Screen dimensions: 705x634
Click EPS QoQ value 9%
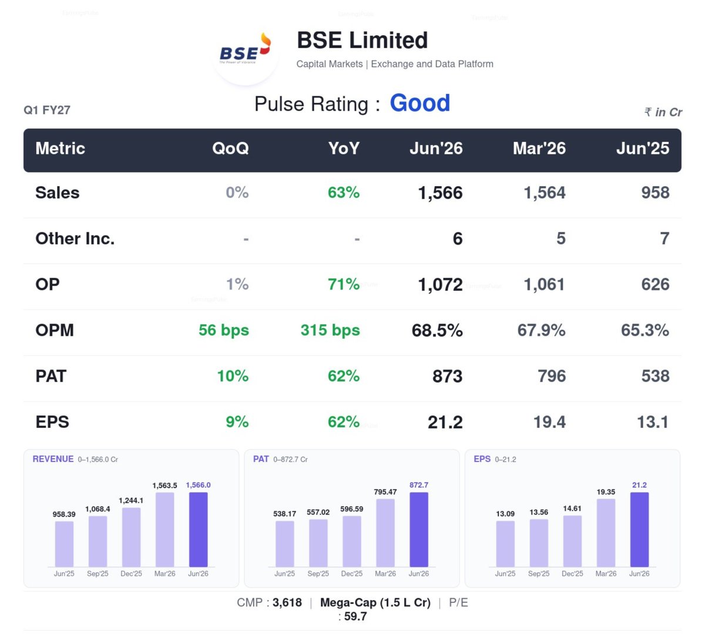coord(237,421)
